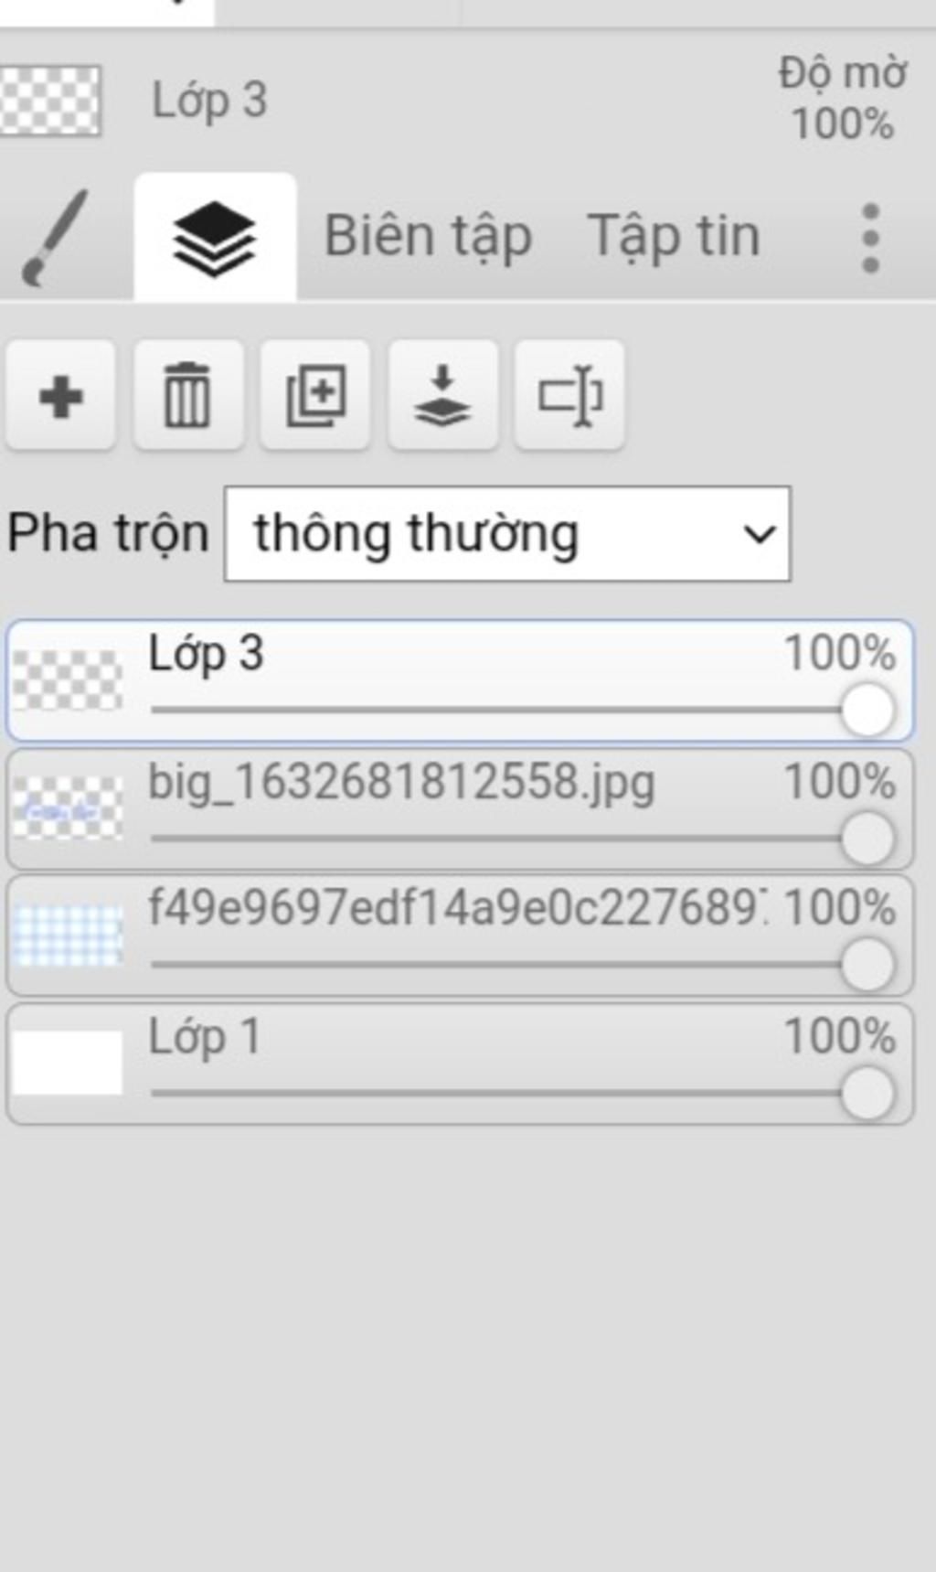
Task: Delete layer using trash icon
Action: pyautogui.click(x=188, y=396)
